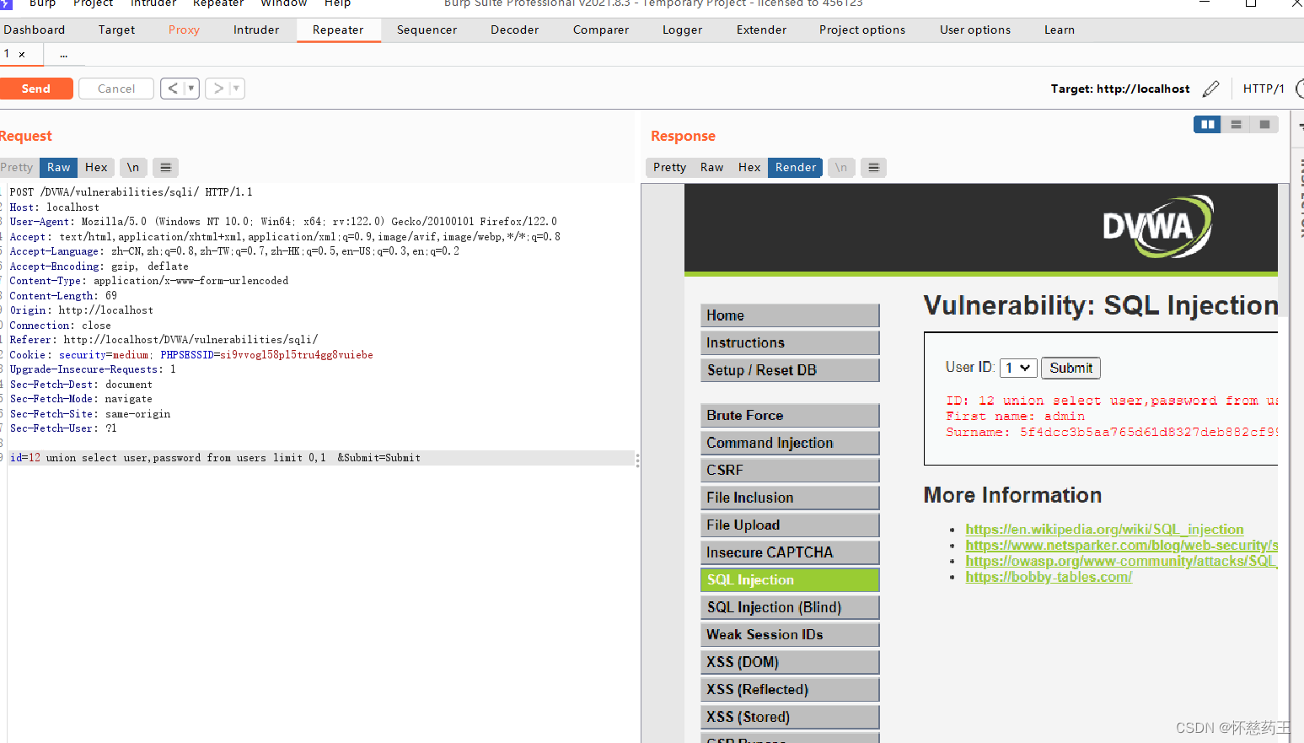Open netsparker.com blog link
The height and width of the screenshot is (743, 1304).
pos(1122,546)
